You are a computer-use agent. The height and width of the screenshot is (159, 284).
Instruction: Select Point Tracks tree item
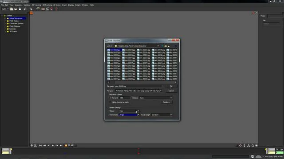14,21
